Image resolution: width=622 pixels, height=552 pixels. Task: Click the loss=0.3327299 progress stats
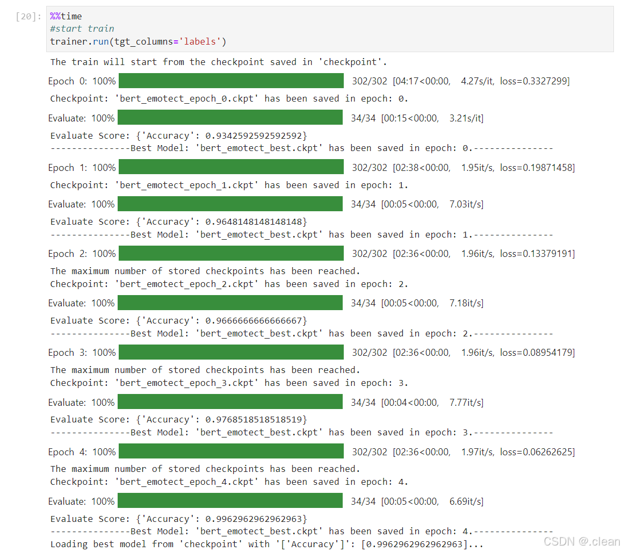click(x=461, y=81)
